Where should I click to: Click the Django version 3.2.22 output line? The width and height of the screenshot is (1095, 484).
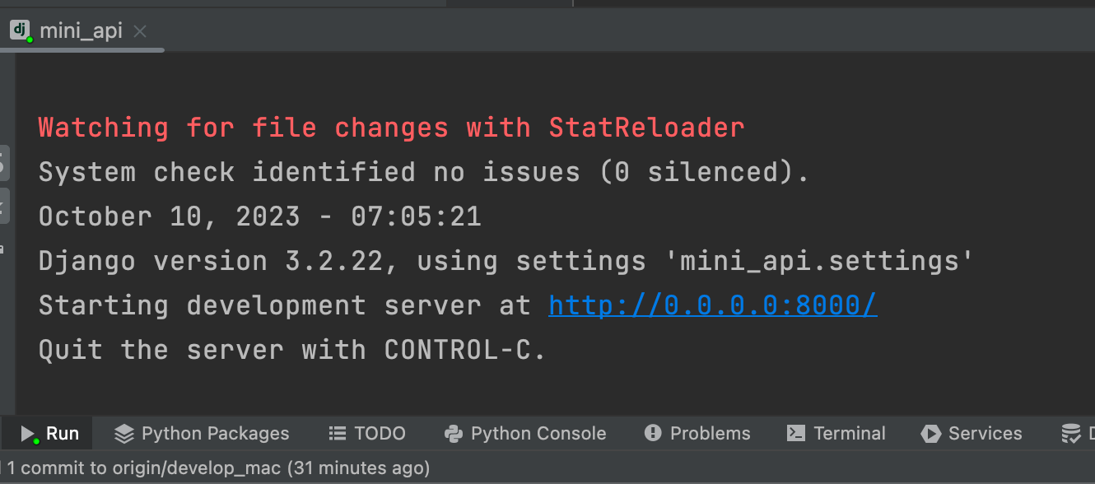[506, 261]
